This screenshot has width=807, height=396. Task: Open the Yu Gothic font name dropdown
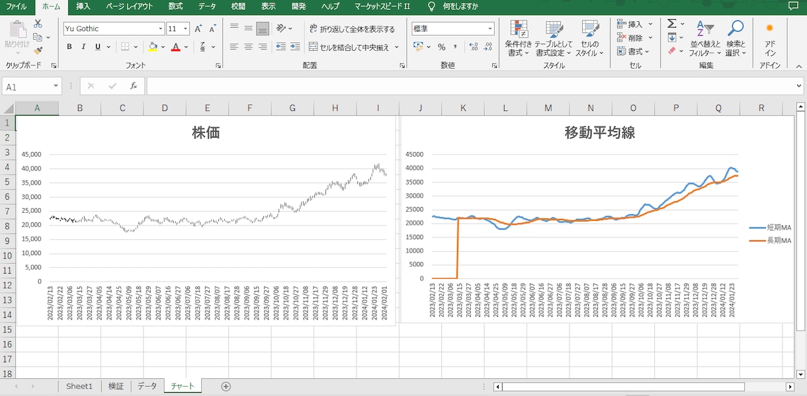tap(161, 29)
